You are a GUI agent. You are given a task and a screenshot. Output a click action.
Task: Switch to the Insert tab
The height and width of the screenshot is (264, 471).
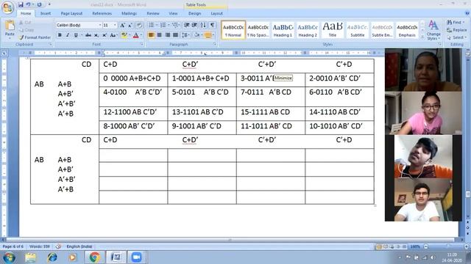point(46,13)
